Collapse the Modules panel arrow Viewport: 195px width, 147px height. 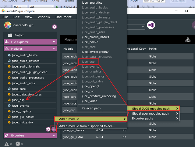[54, 48]
